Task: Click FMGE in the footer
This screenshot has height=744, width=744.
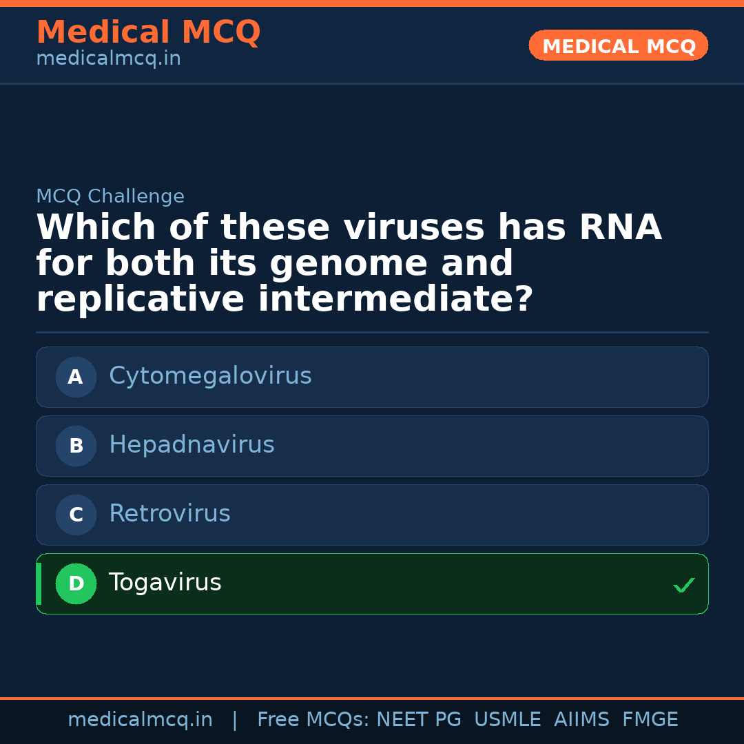Action: coord(650,720)
